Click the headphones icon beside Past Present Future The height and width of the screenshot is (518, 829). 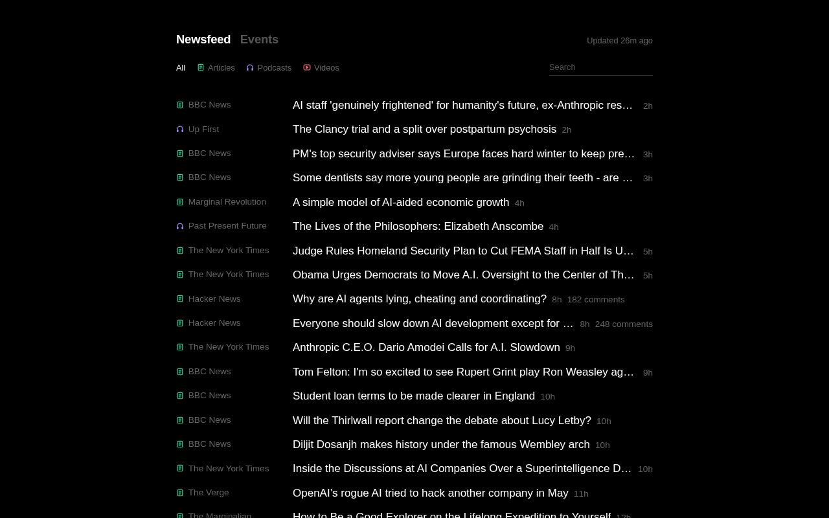(180, 226)
